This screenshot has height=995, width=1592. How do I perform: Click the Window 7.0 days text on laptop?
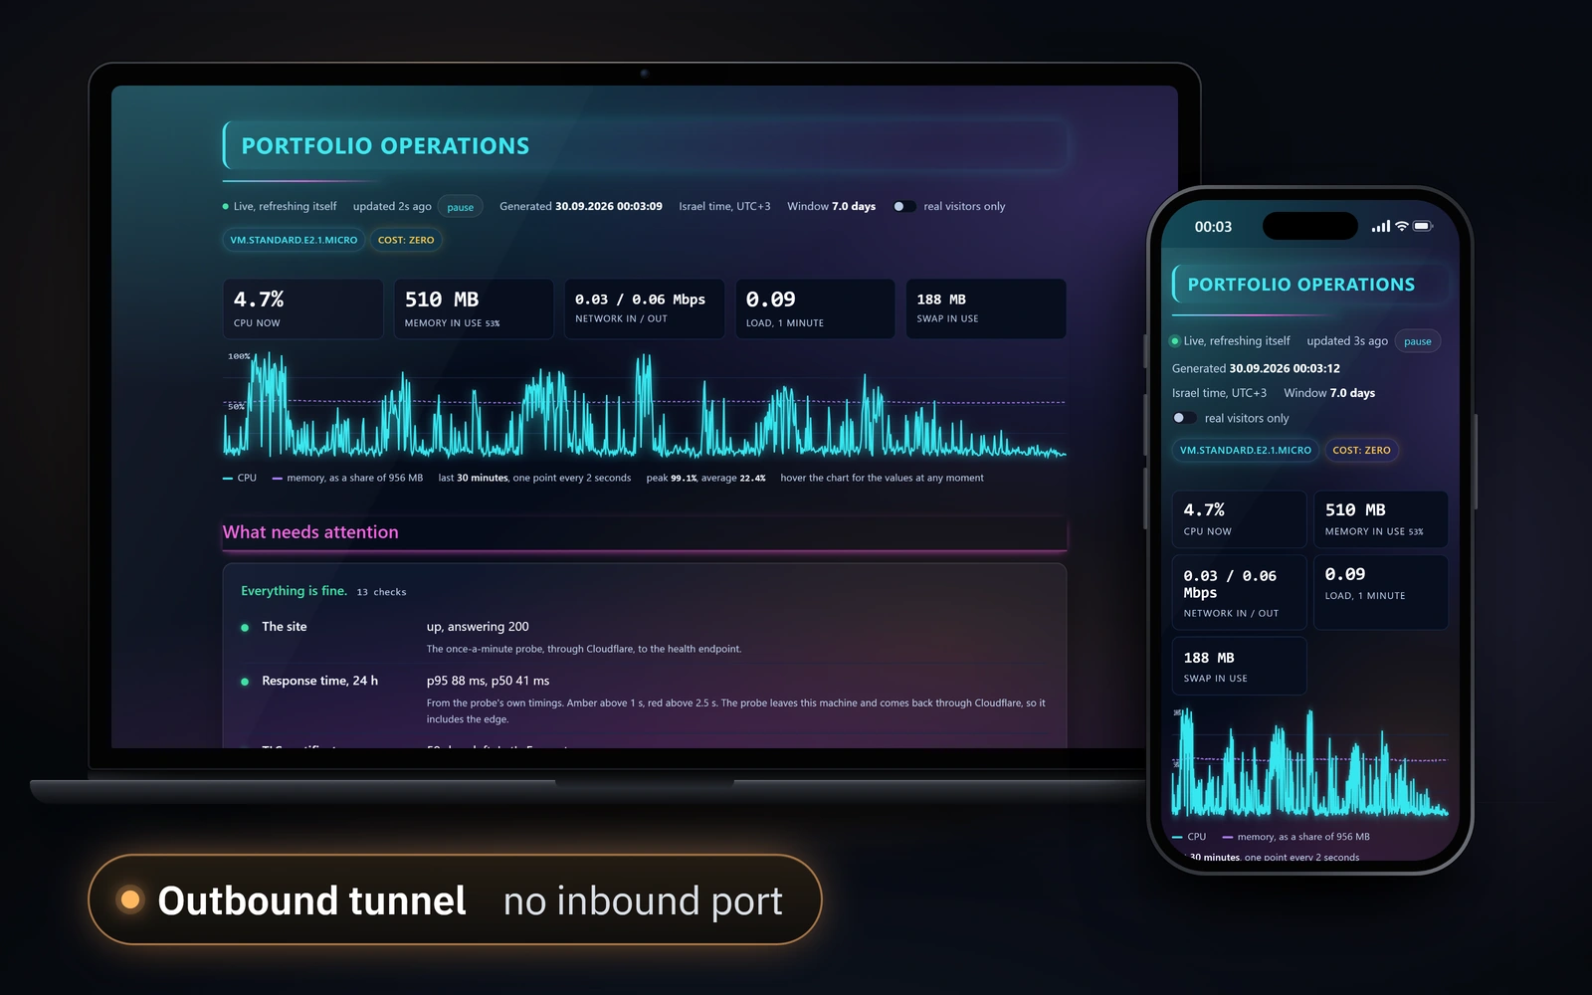pos(832,207)
